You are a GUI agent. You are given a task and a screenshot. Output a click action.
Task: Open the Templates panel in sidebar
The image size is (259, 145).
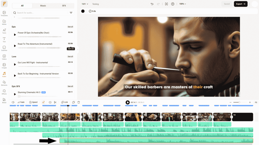tap(4, 14)
